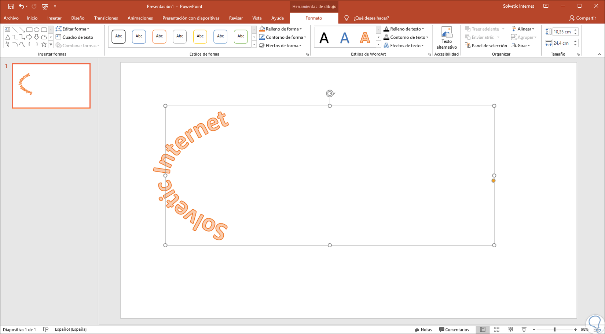The image size is (605, 334).
Task: Click the Save icon in quick access toolbar
Action: pos(11,6)
